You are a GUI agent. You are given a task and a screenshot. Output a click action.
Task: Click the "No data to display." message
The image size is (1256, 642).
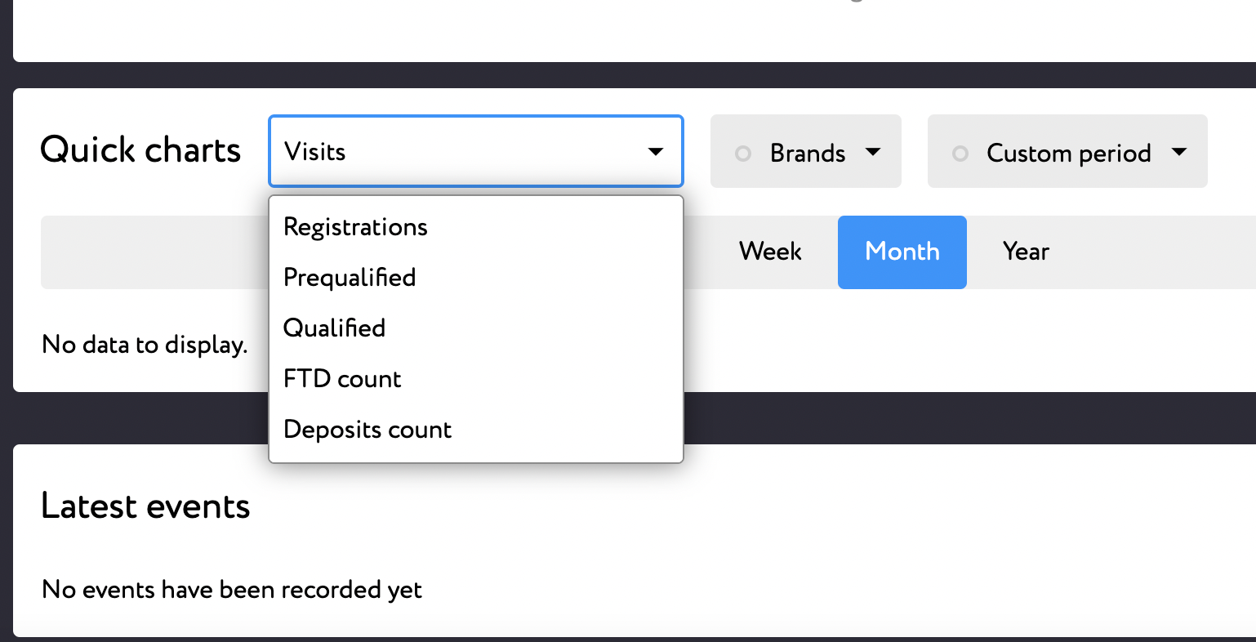pyautogui.click(x=145, y=345)
